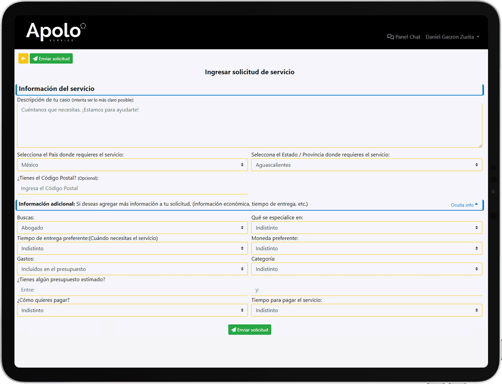Expand the Categoría dropdown
The image size is (502, 384).
(x=366, y=269)
